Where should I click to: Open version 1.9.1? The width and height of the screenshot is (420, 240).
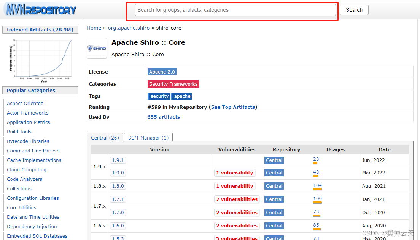(x=118, y=160)
